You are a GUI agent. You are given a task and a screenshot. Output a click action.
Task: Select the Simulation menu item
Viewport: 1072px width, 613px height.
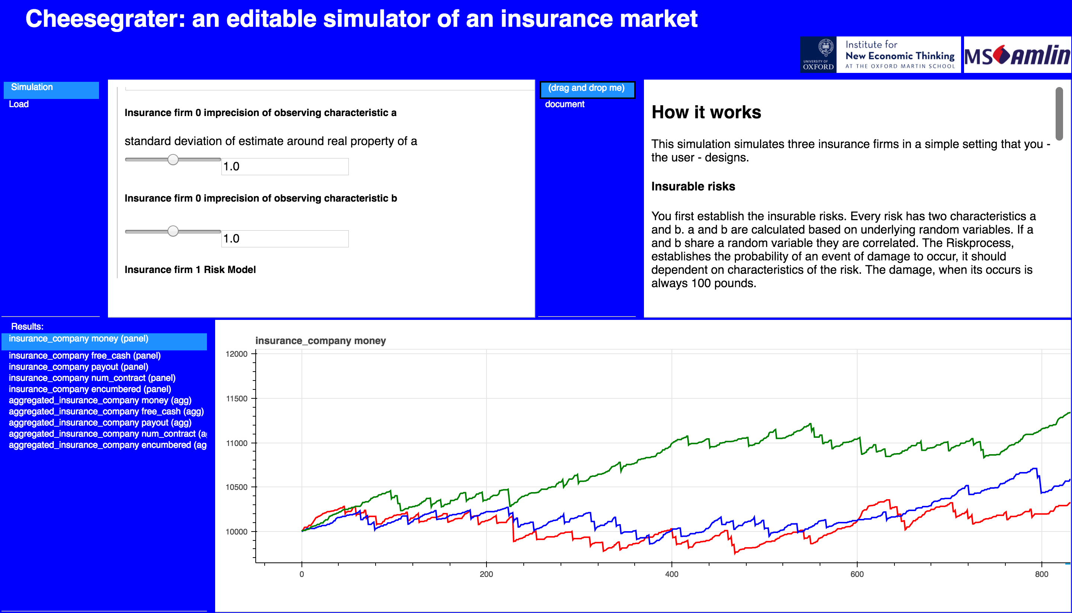tap(32, 87)
